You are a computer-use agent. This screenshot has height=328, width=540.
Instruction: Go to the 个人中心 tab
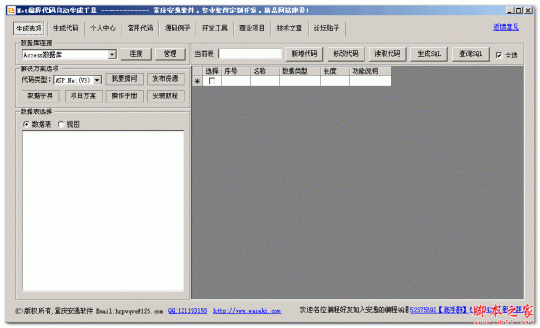point(103,28)
